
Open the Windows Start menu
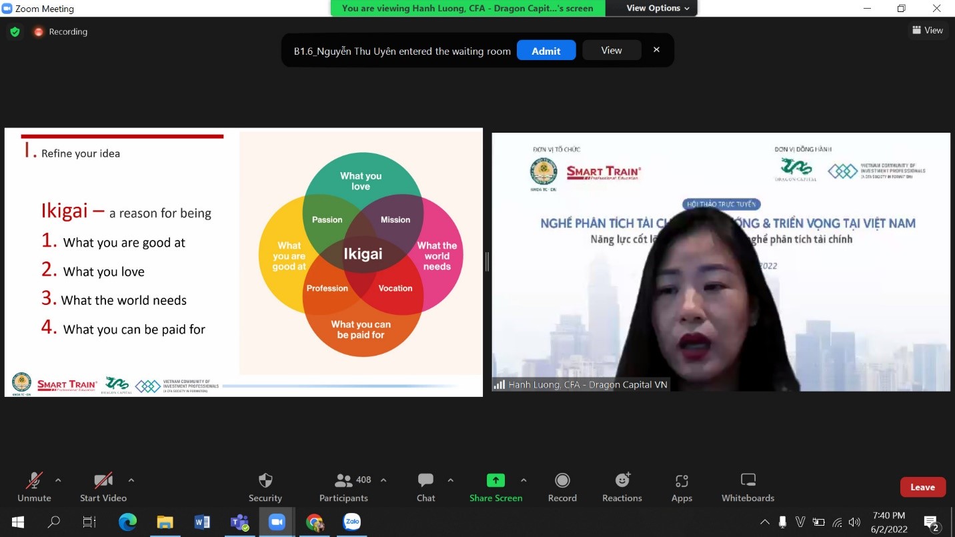18,522
